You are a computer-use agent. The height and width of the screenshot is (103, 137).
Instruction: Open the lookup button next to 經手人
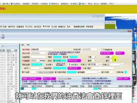tap(41, 68)
